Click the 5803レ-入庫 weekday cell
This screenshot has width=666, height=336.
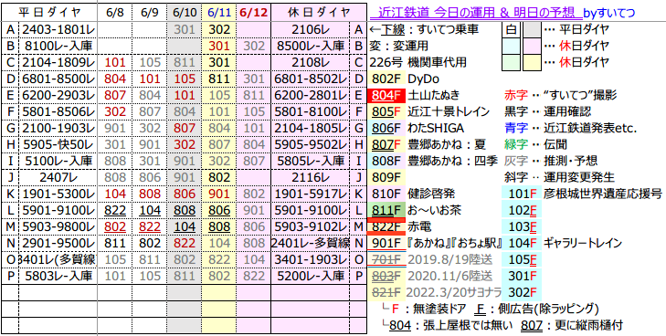tap(58, 277)
